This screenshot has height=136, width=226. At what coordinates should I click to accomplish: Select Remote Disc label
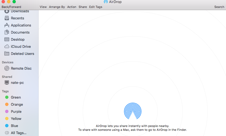21,68
